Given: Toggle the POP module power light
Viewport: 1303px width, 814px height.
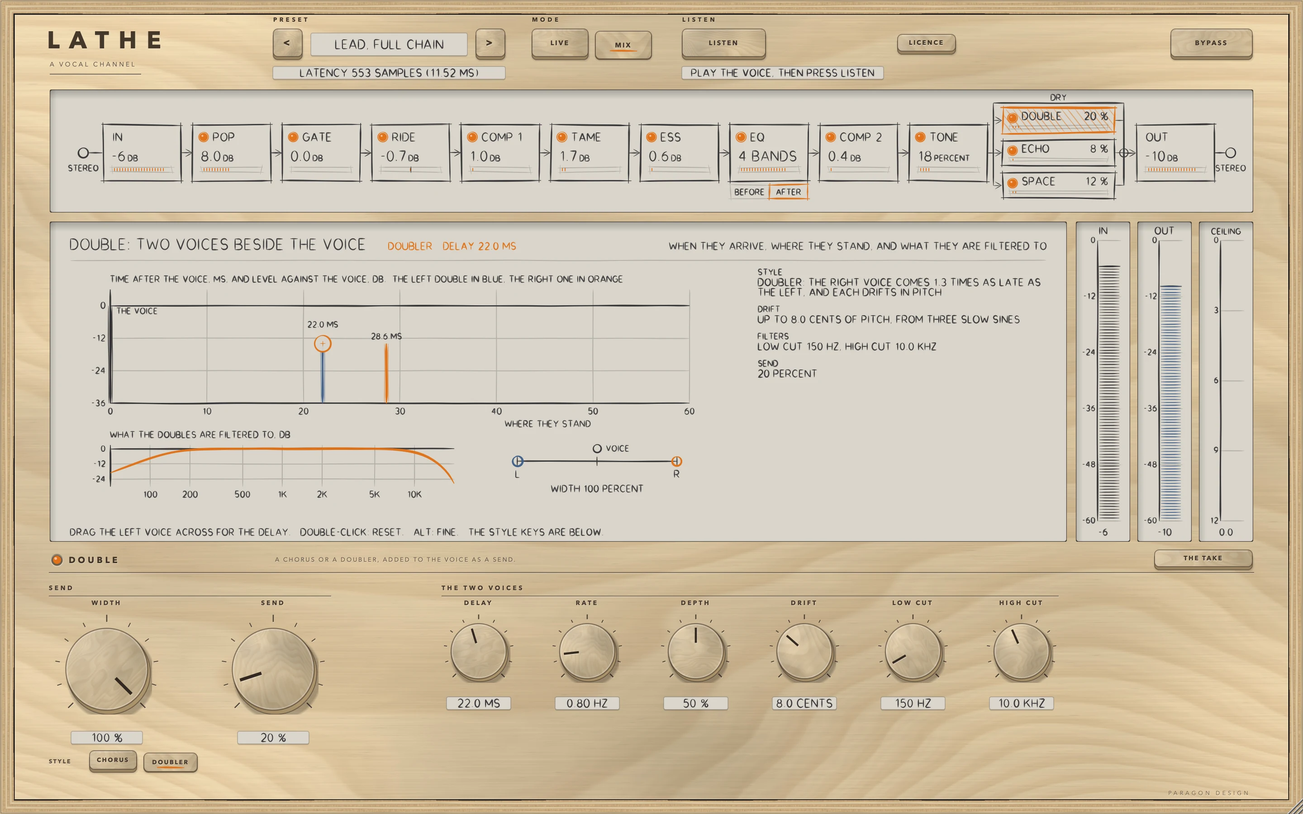Looking at the screenshot, I should (204, 137).
